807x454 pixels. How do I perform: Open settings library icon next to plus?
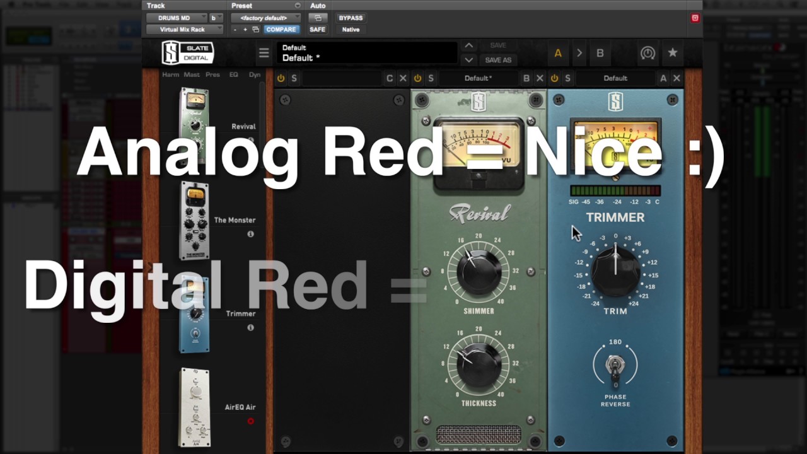(x=255, y=30)
